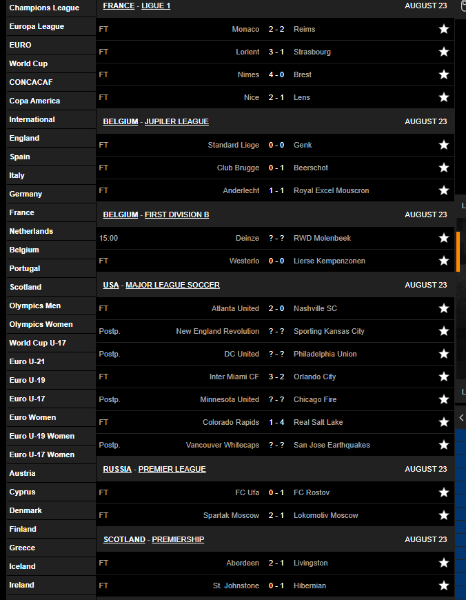This screenshot has height=600, width=466.
Task: Select Europa League in sidebar
Action: coord(51,26)
